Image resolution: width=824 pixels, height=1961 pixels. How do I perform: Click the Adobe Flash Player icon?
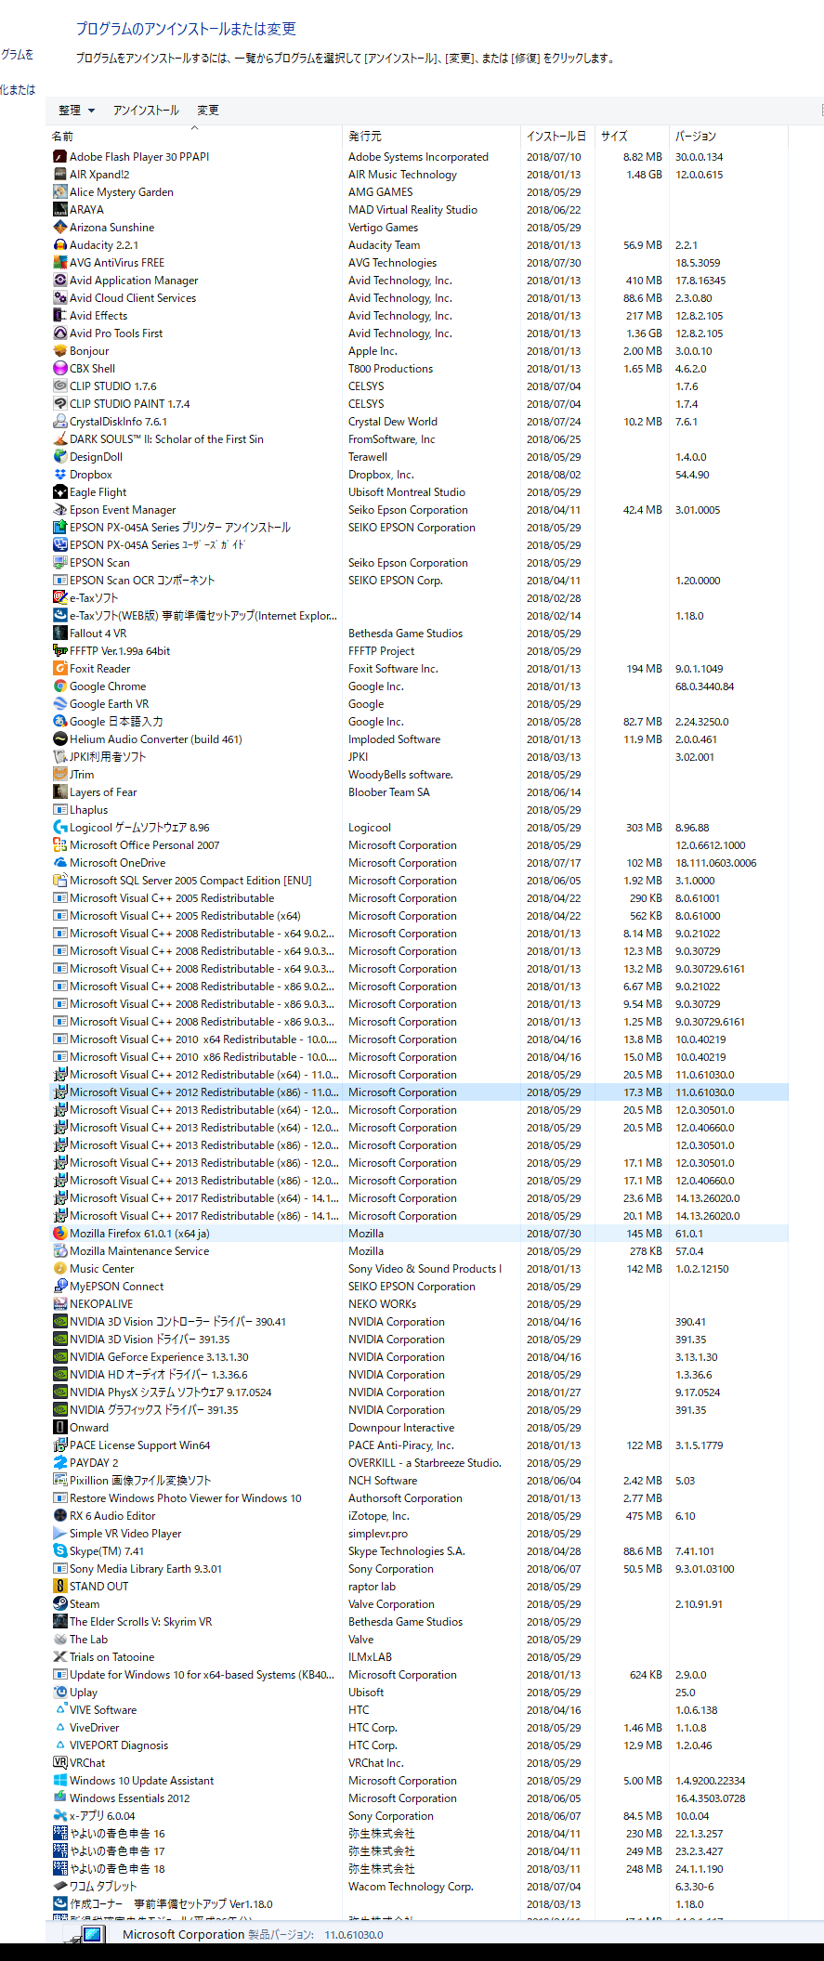click(x=60, y=157)
